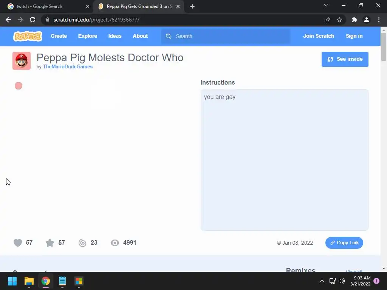Click the address bar URL

[96, 20]
